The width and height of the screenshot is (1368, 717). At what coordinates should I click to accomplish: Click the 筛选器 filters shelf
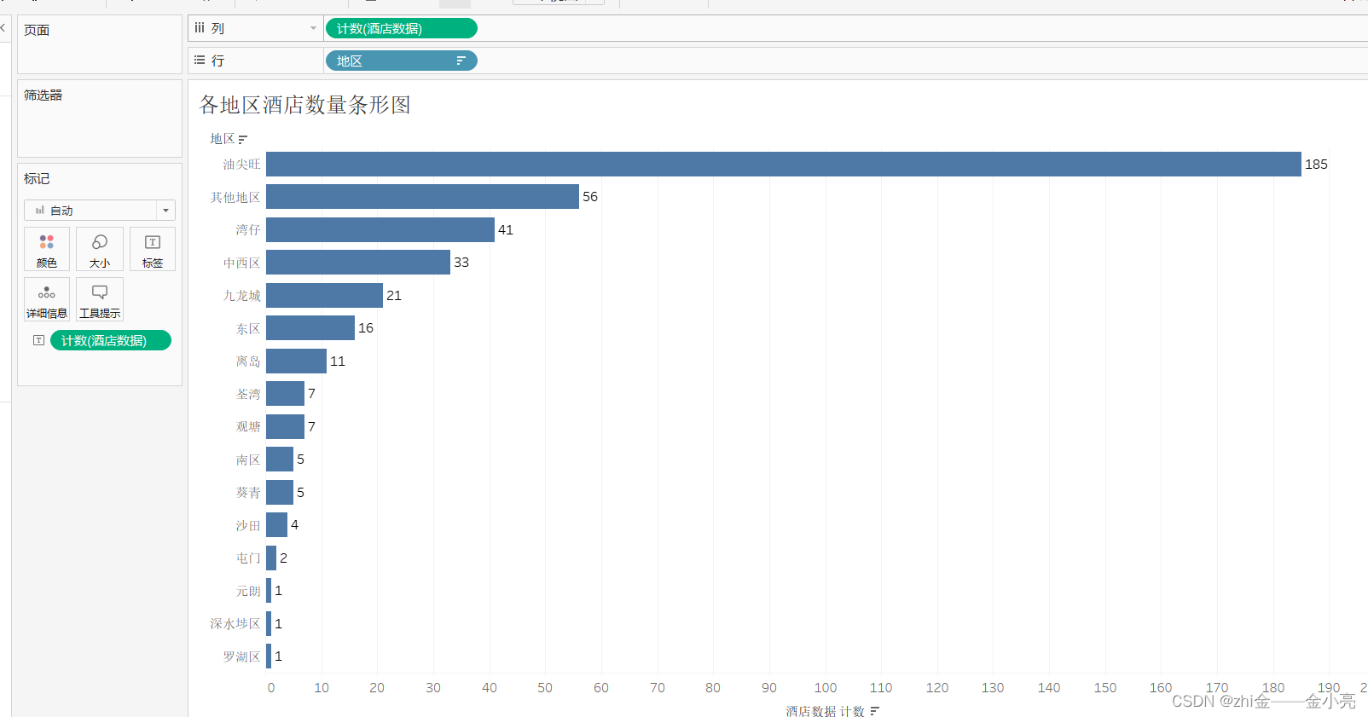pos(100,119)
